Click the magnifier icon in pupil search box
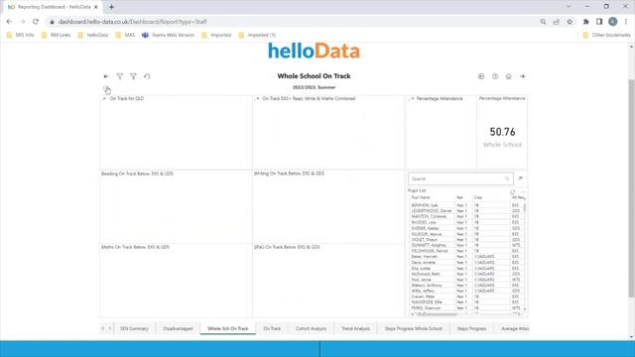Viewport: 635px width, 357px height. pos(507,178)
